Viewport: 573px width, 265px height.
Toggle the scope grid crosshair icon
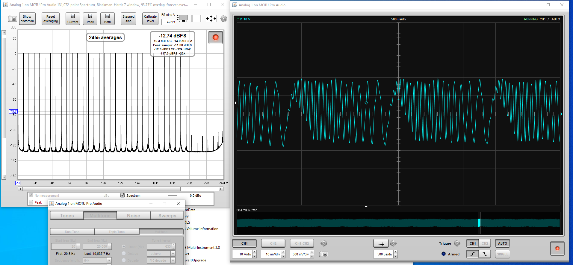(x=381, y=243)
